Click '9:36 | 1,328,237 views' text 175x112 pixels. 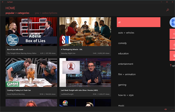101,94
